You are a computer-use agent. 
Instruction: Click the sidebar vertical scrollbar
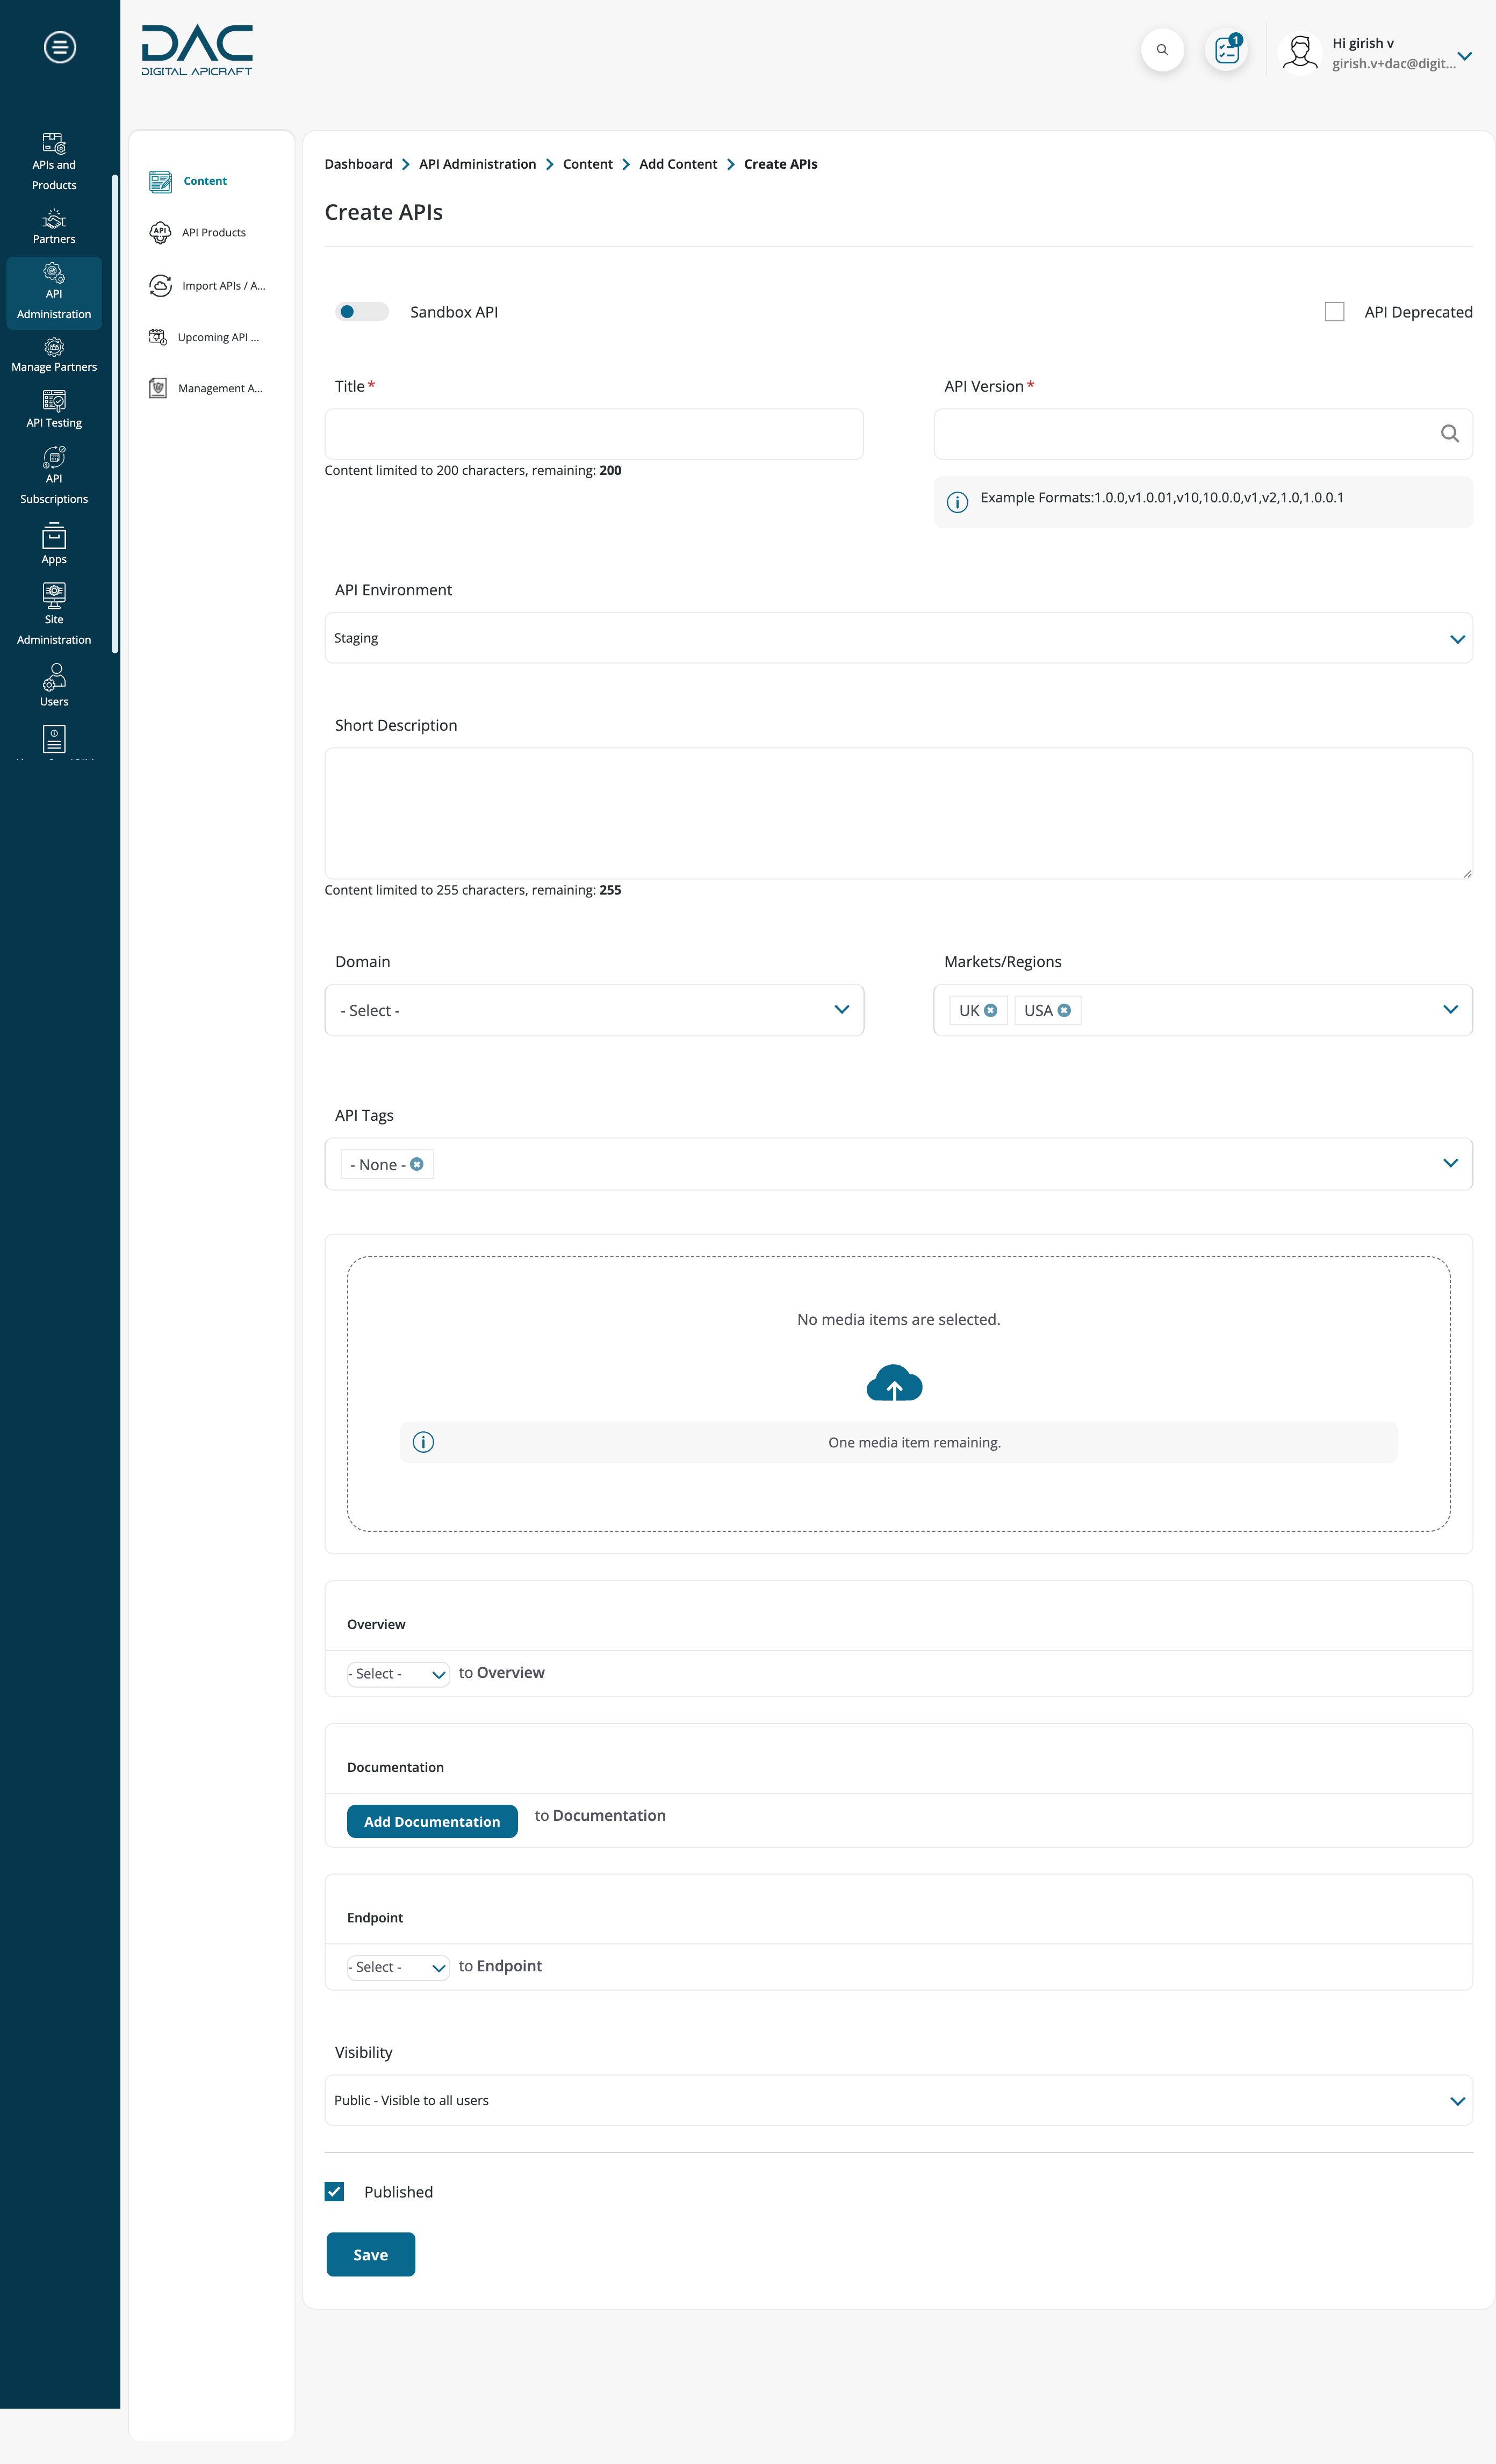tap(115, 413)
